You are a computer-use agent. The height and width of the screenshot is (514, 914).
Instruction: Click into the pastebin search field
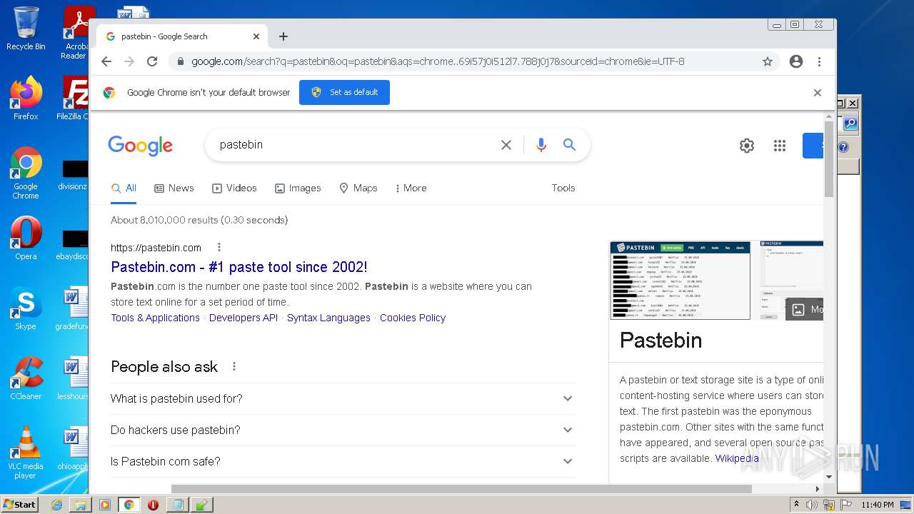[x=353, y=145]
